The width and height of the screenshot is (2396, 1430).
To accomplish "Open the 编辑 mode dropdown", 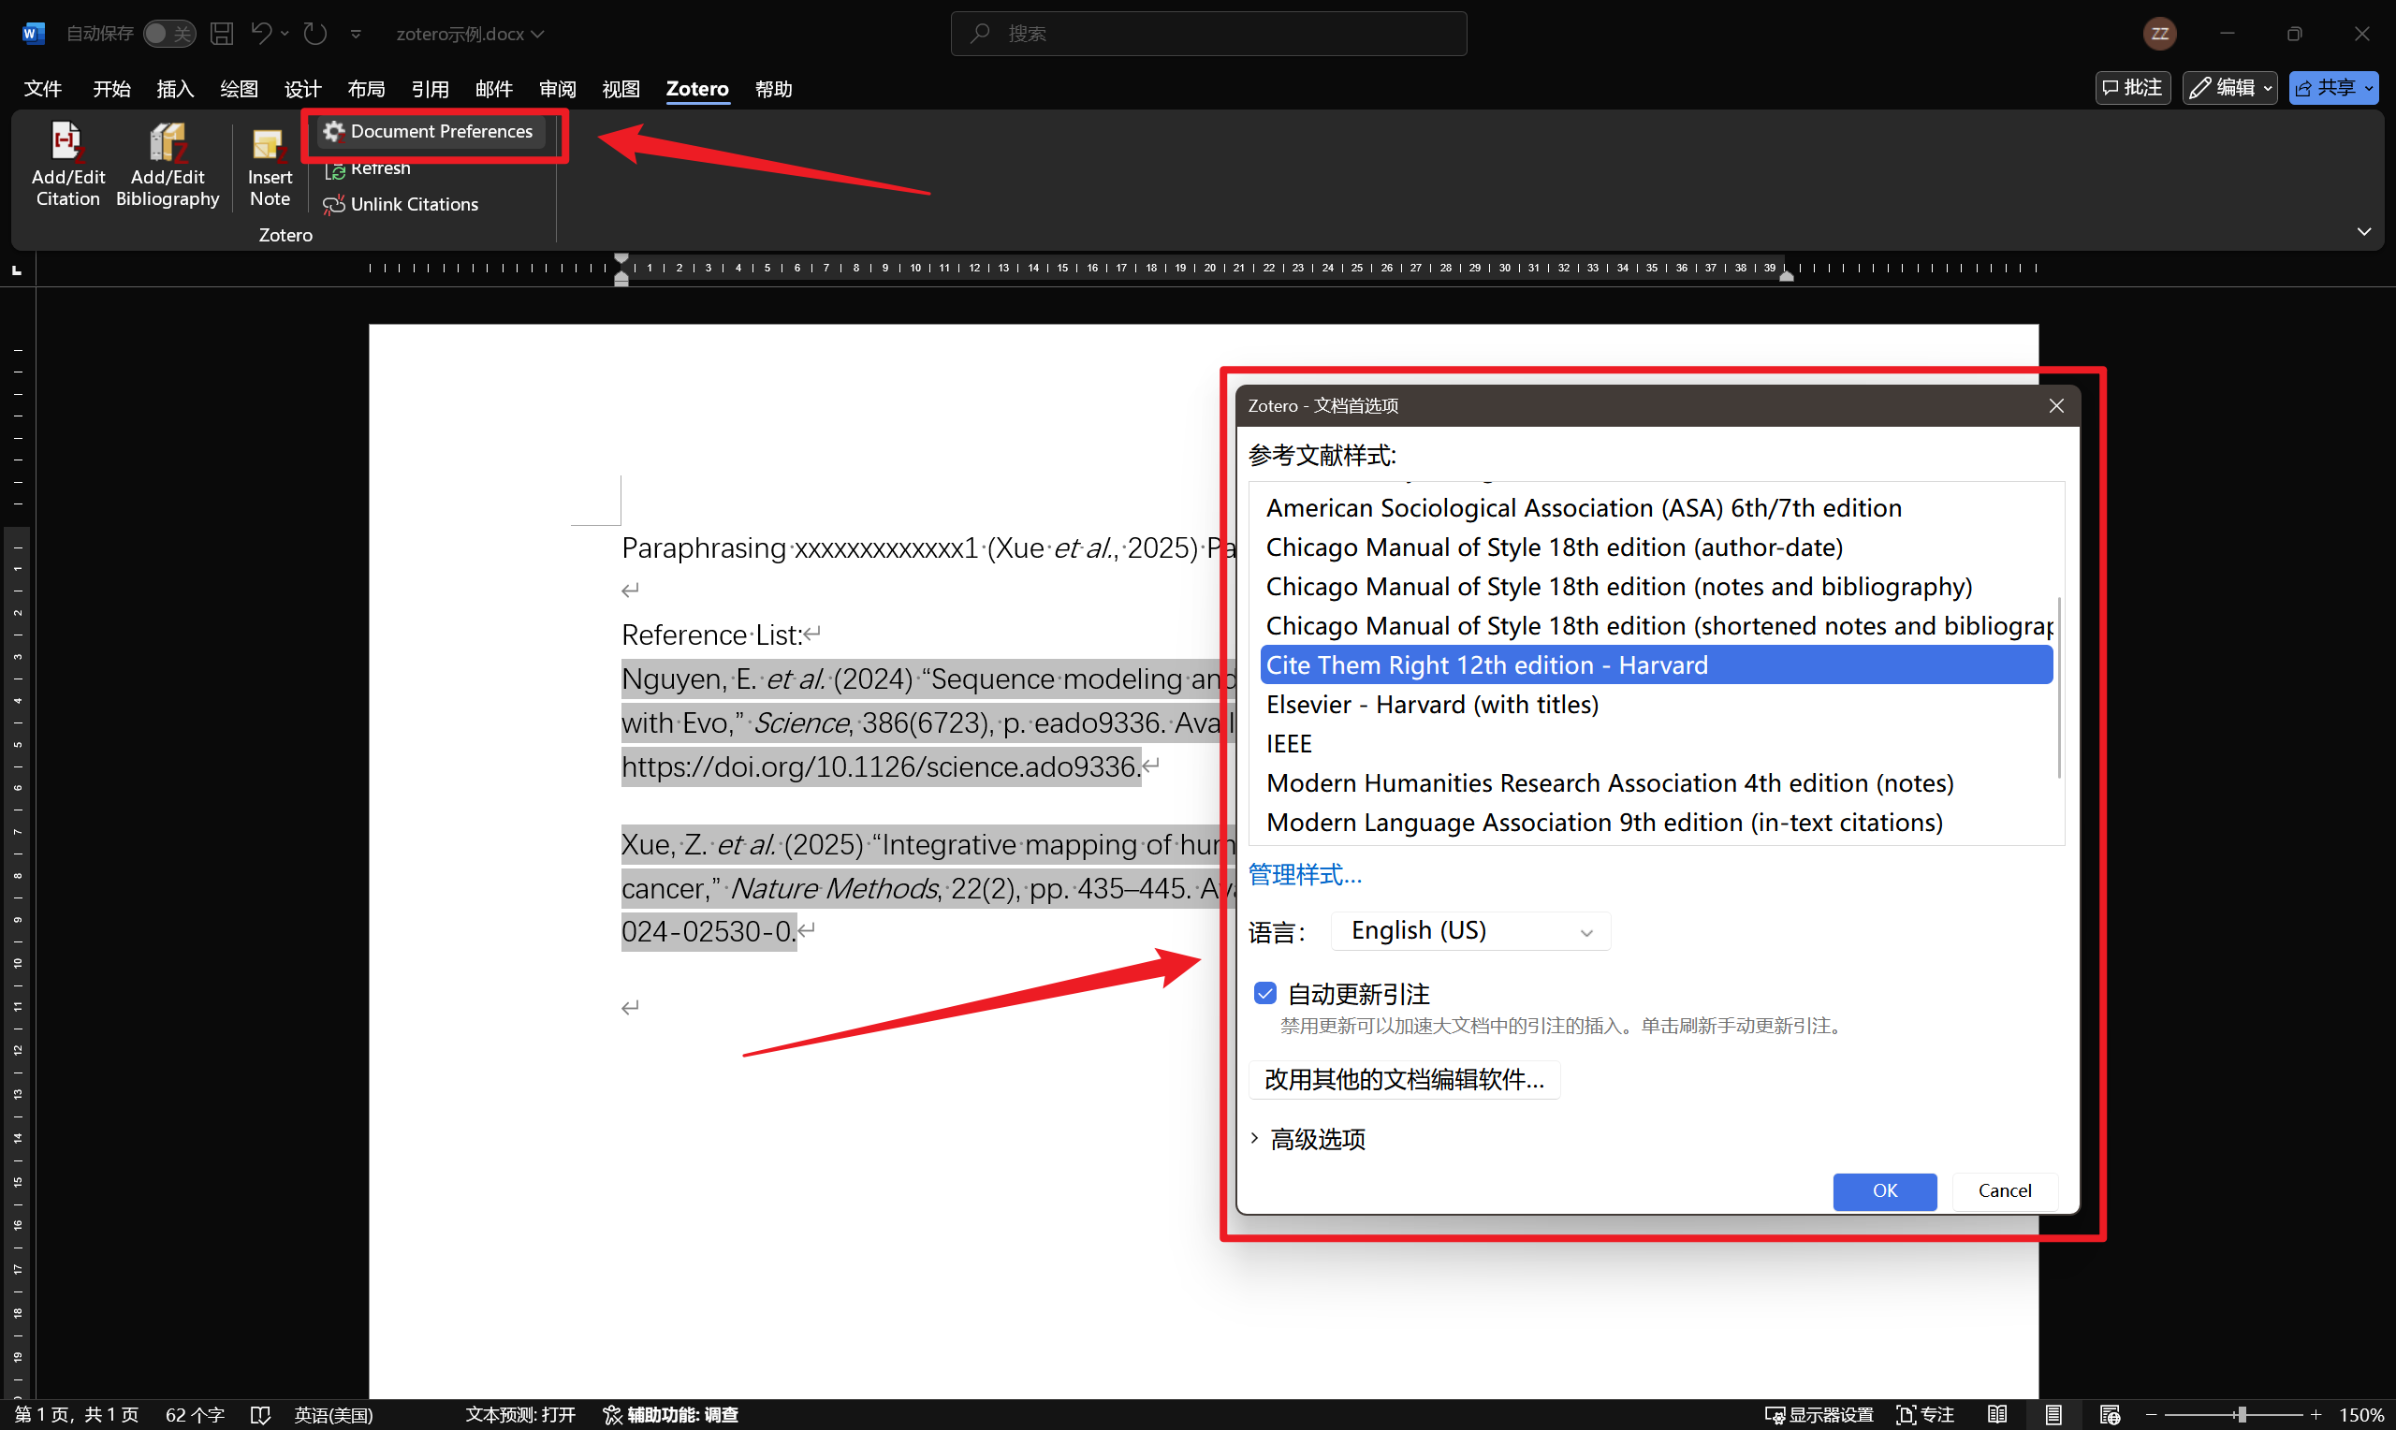I will click(2228, 88).
